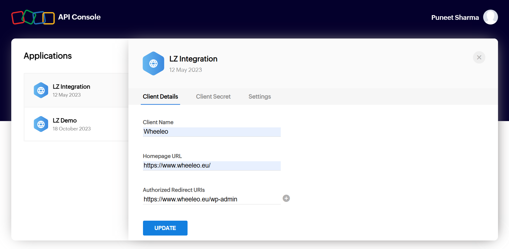The height and width of the screenshot is (249, 509).
Task: Click the Zoho logo in the header
Action: click(x=33, y=17)
